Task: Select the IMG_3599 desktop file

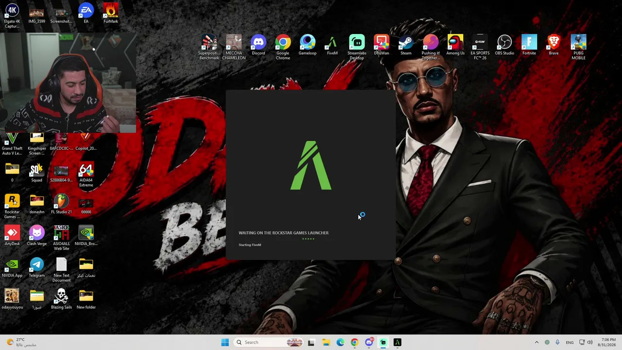Action: pos(36,15)
